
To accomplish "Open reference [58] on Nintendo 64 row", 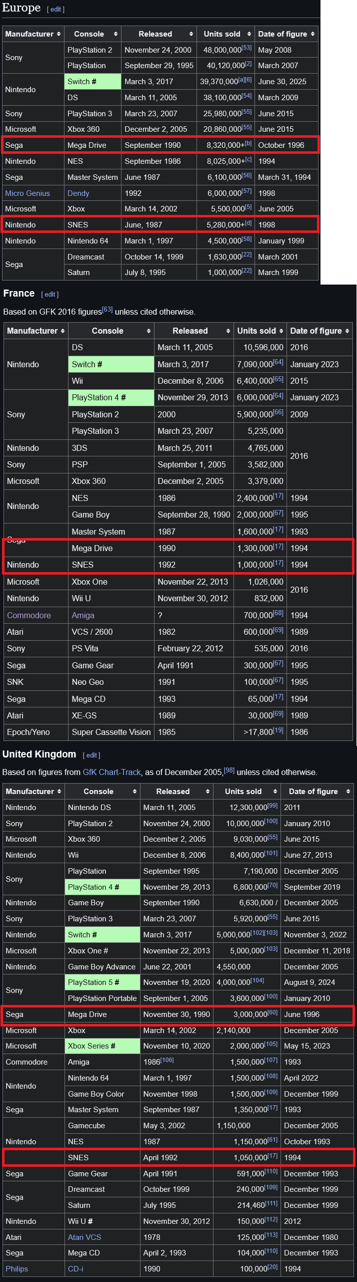I will click(246, 239).
